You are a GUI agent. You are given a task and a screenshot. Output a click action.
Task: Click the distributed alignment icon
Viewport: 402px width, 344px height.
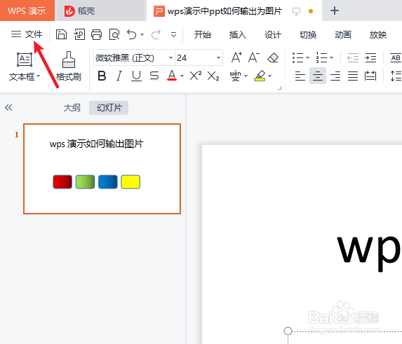tap(370, 76)
